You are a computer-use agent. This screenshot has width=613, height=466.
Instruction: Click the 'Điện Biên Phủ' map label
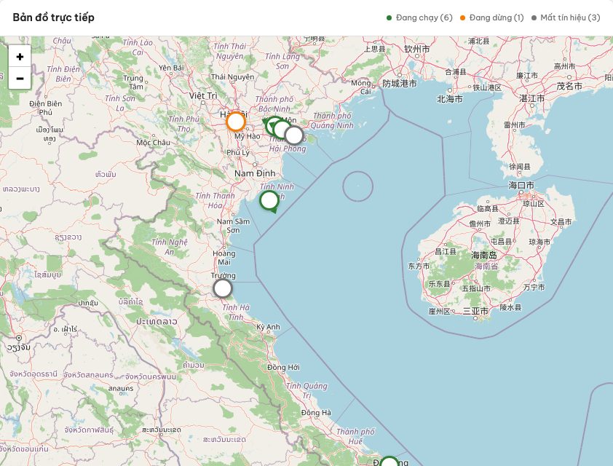(45, 108)
